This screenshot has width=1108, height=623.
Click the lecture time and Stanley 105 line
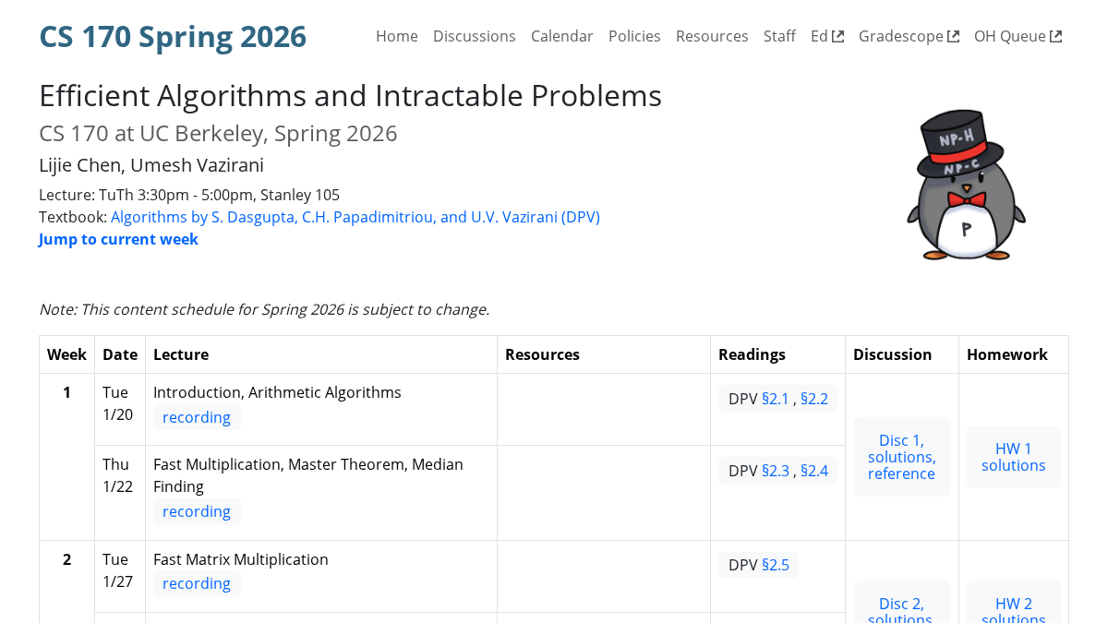click(x=189, y=195)
